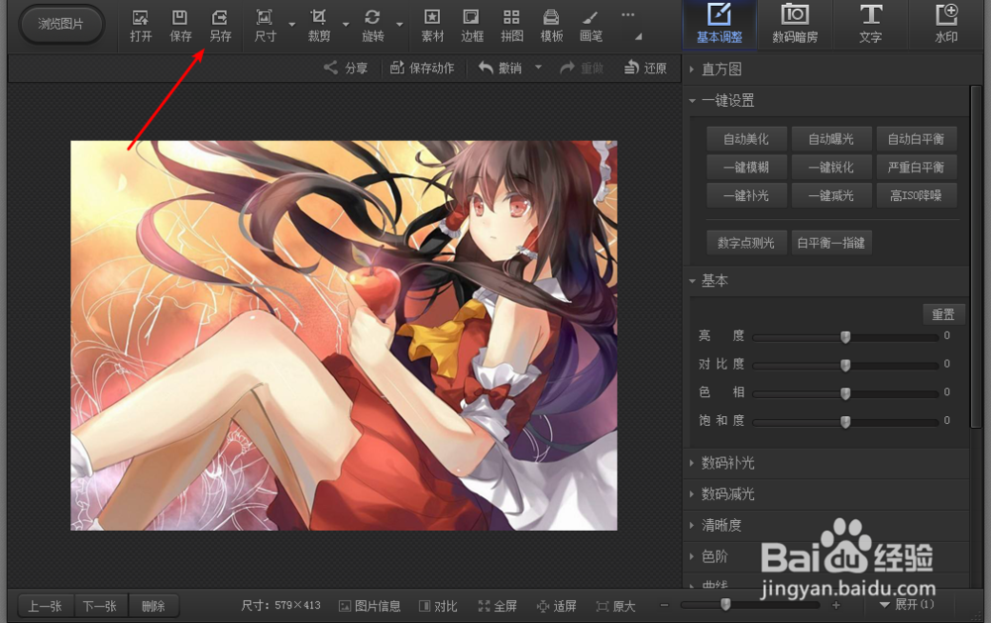
Task: Click the zoom slider handle in status bar
Action: (x=725, y=604)
